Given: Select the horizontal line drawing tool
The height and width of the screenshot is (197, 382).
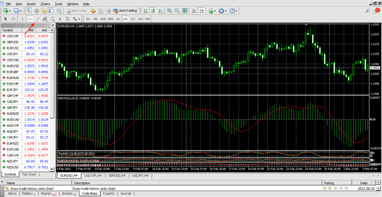Looking at the screenshot, I should tap(30, 19).
